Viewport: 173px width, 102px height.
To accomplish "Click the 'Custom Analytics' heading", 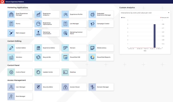I will (x=127, y=7).
